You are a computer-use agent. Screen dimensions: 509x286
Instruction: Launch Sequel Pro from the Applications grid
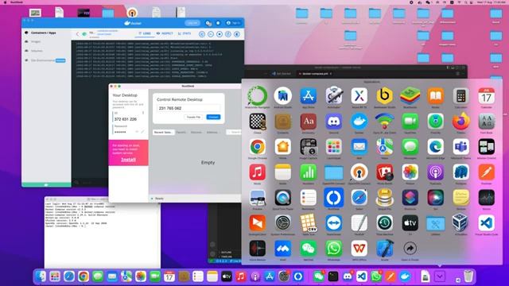385,198
